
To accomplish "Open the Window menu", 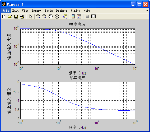I will tap(75, 11).
